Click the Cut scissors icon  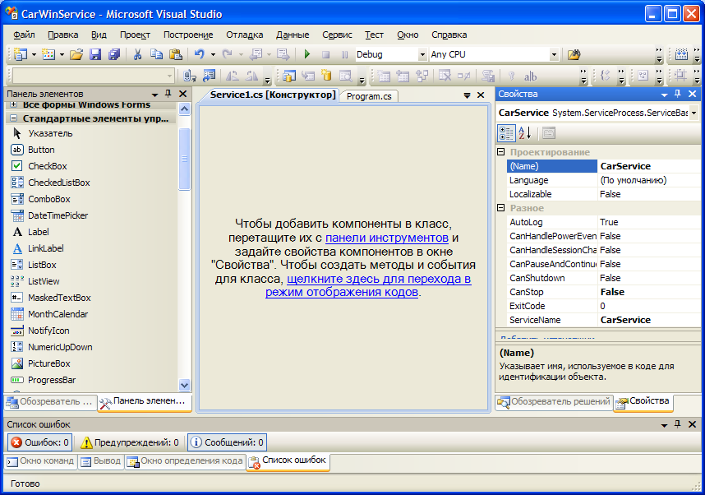(137, 54)
